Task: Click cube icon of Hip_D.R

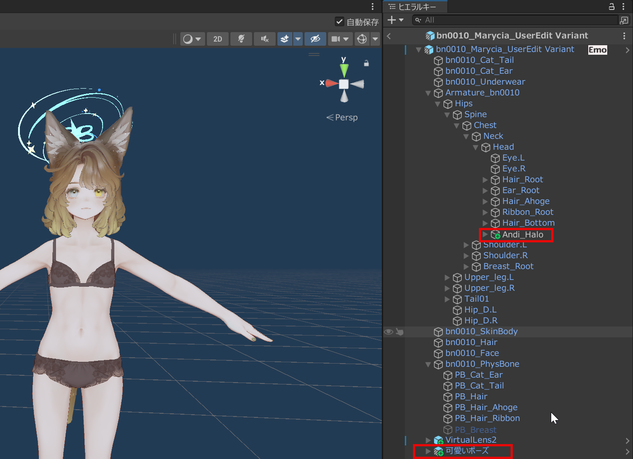Action: tap(457, 321)
